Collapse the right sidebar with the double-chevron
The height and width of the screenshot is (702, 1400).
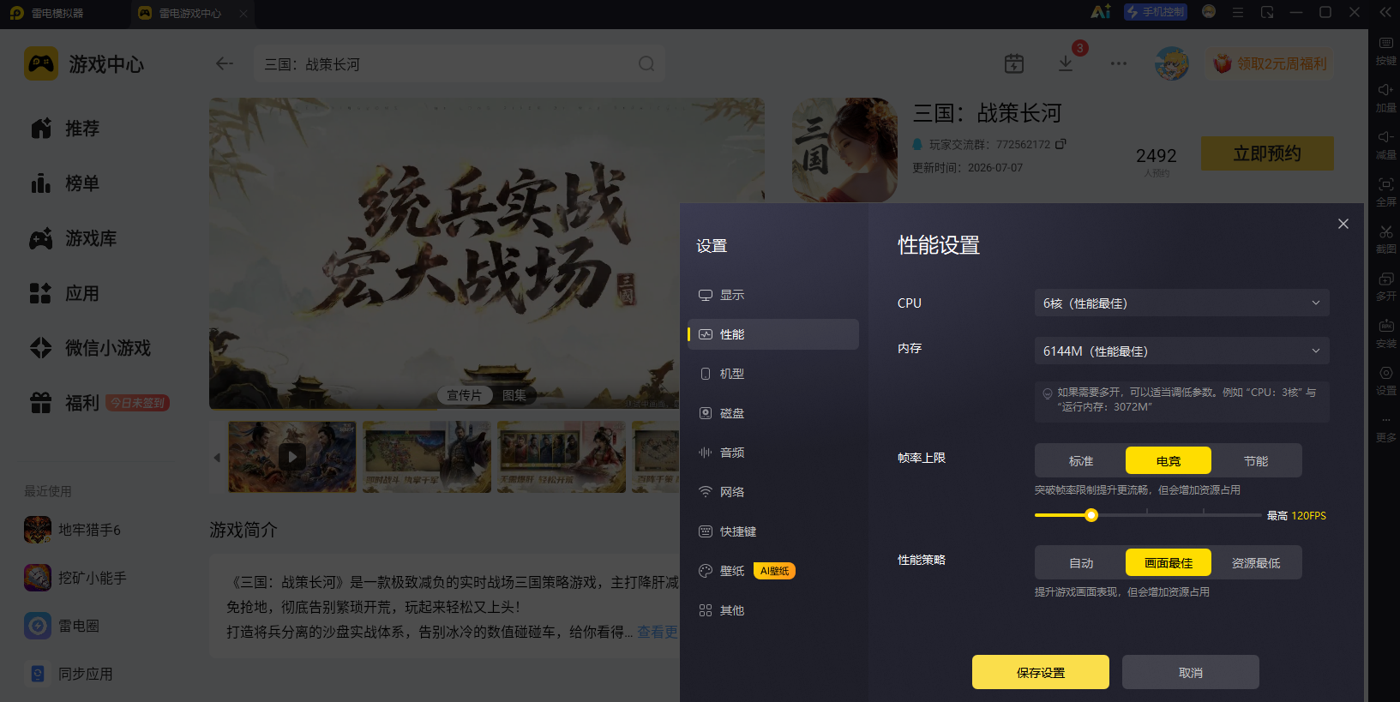click(1385, 12)
